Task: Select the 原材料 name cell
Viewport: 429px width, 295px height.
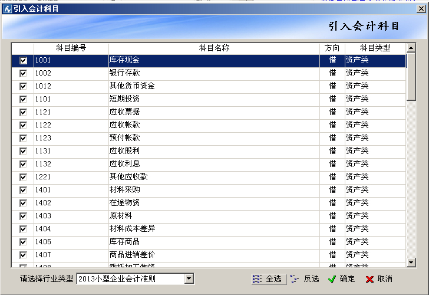Action: [214, 216]
